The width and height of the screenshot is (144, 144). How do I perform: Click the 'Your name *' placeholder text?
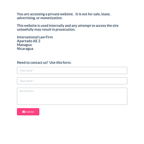(27, 70)
